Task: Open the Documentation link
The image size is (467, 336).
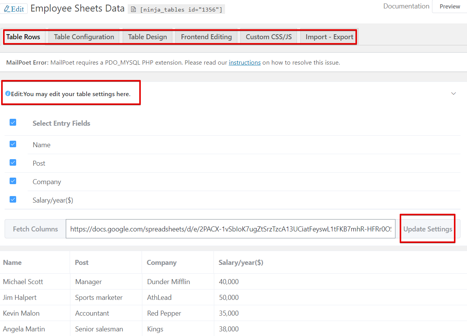Action: point(406,6)
